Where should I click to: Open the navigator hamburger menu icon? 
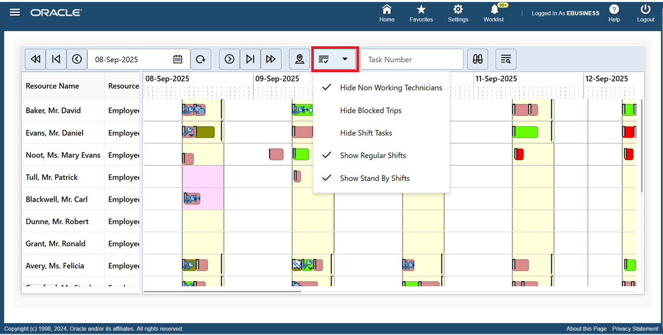tap(15, 12)
